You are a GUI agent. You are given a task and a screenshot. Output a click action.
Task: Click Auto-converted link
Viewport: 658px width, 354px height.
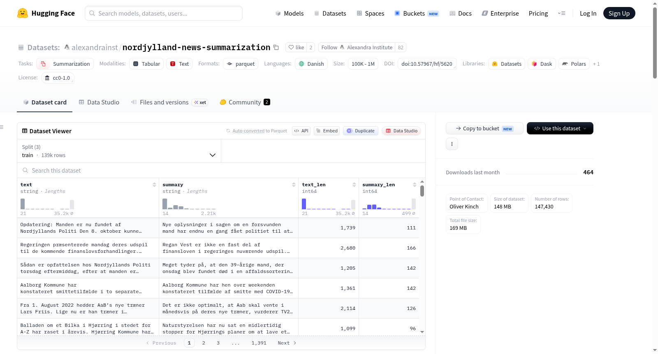click(x=248, y=131)
